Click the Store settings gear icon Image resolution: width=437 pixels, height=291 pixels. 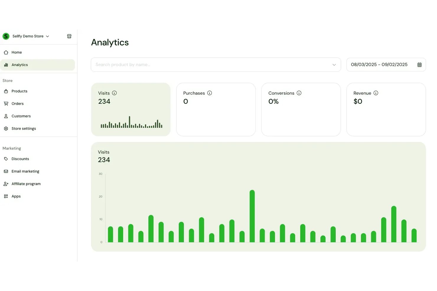6,129
